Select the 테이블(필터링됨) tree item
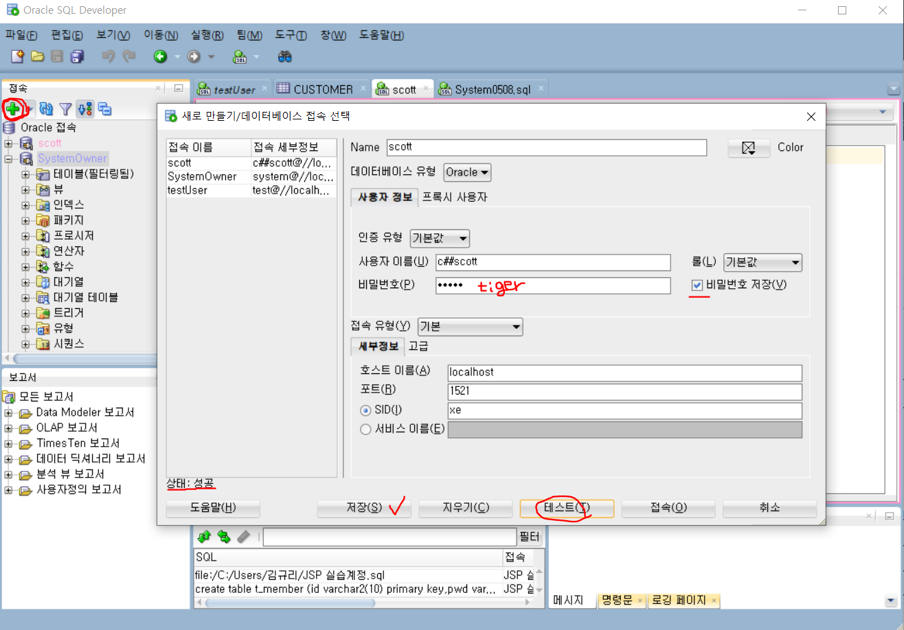The image size is (904, 630). point(93,174)
